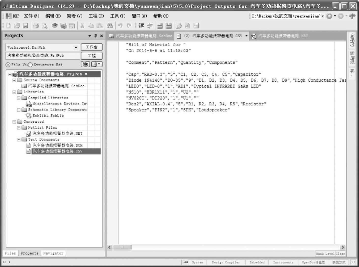Select the Structure Editor radio button
Screen dimensions: 359x267
point(30,65)
